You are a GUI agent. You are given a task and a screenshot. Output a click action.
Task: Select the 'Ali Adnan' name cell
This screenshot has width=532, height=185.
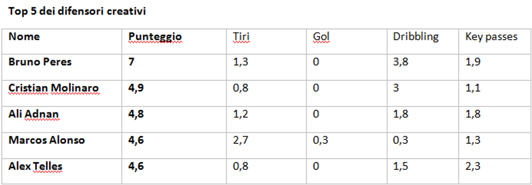point(34,114)
